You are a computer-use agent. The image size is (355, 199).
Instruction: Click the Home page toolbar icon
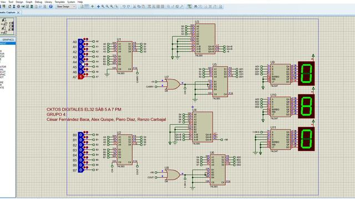pos(10,7)
